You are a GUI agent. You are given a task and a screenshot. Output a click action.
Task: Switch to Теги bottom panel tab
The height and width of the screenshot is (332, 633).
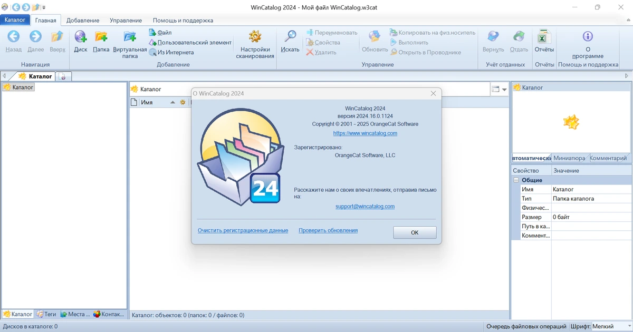(46, 314)
